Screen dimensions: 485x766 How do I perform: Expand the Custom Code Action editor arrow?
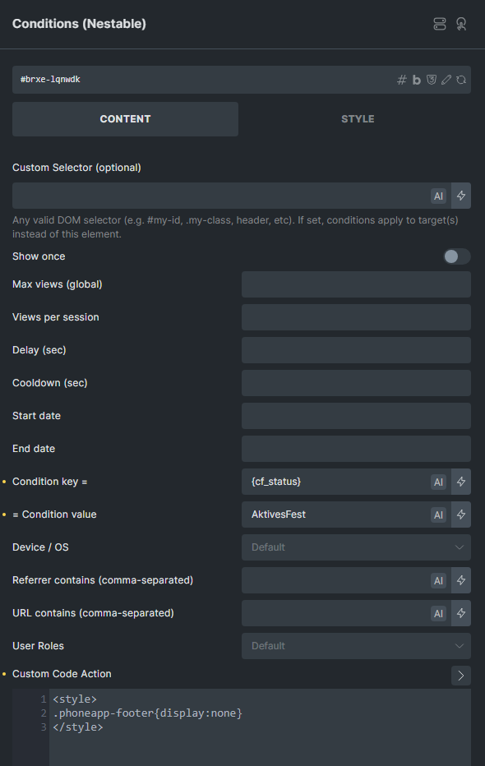point(461,676)
